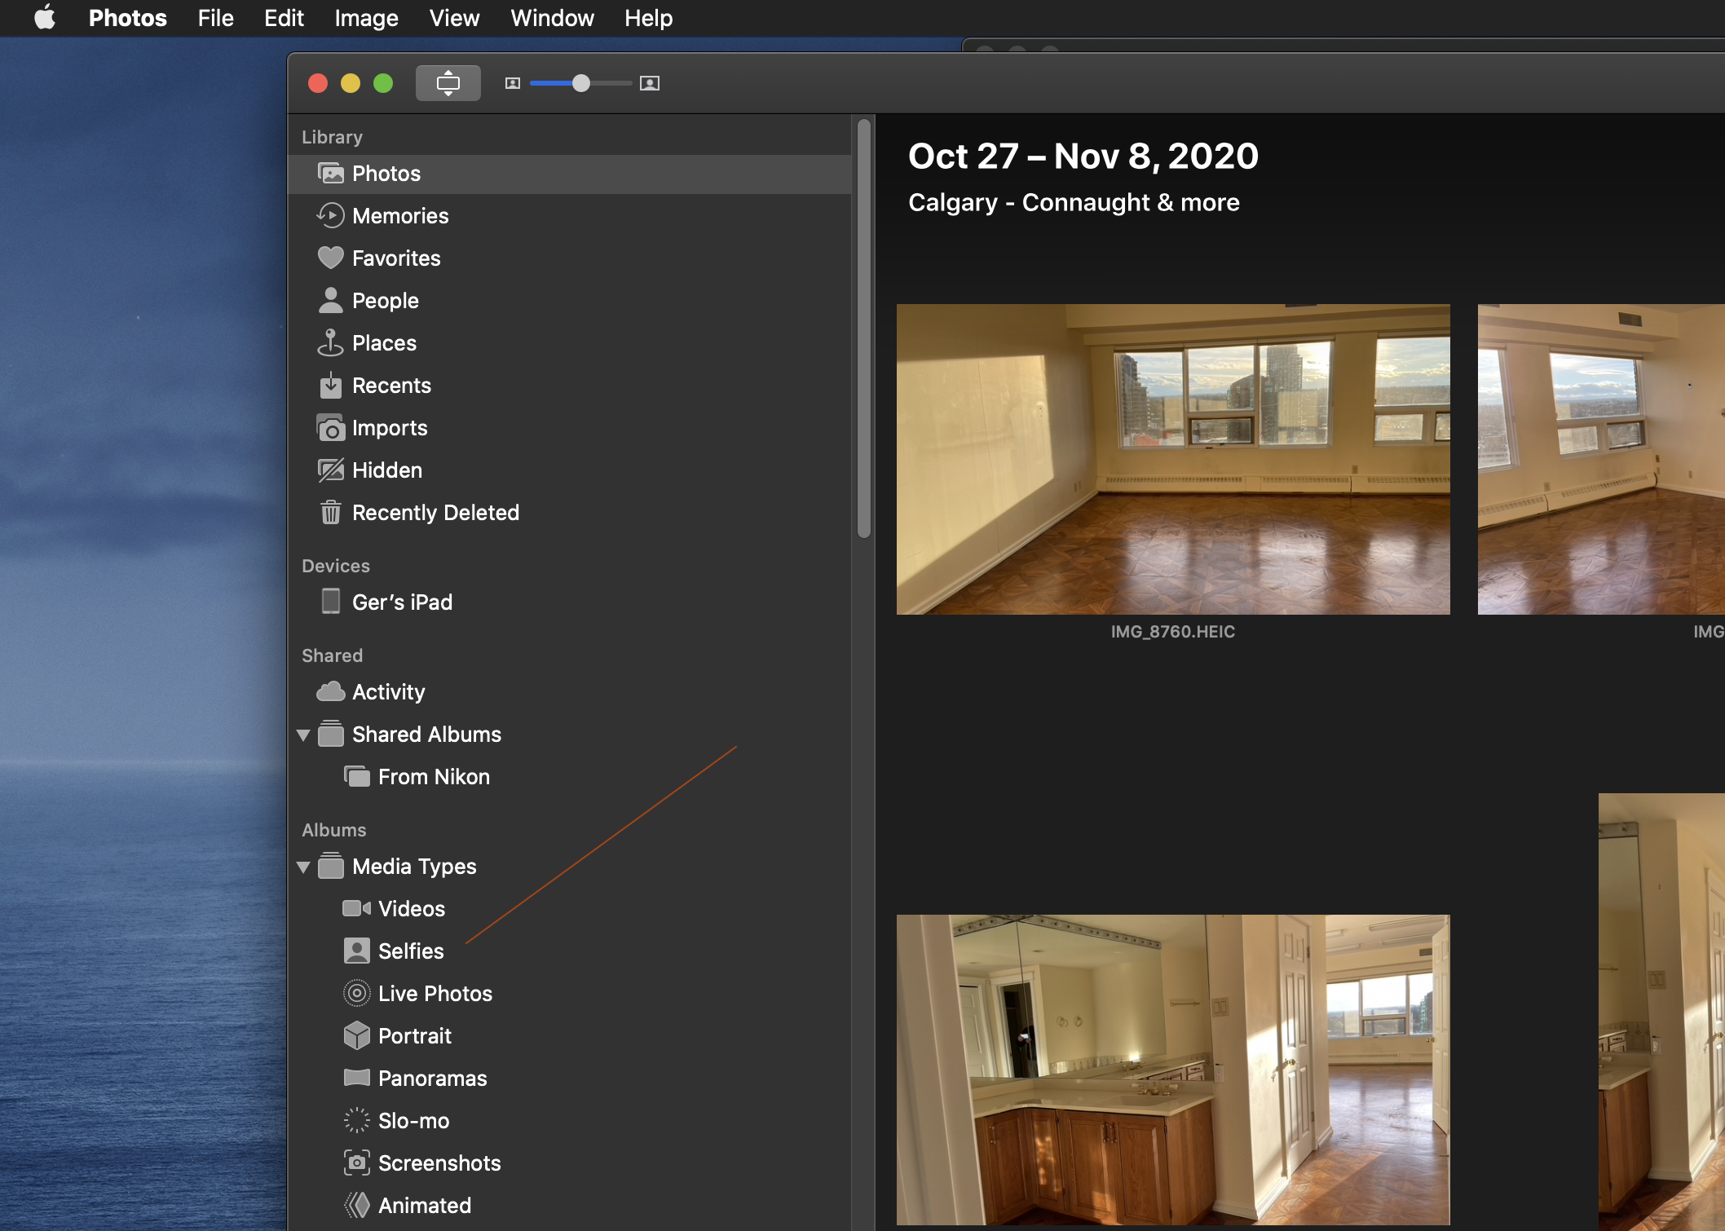Collapse the Shared Albums disclosure triangle
This screenshot has height=1231, width=1725.
pyautogui.click(x=303, y=735)
